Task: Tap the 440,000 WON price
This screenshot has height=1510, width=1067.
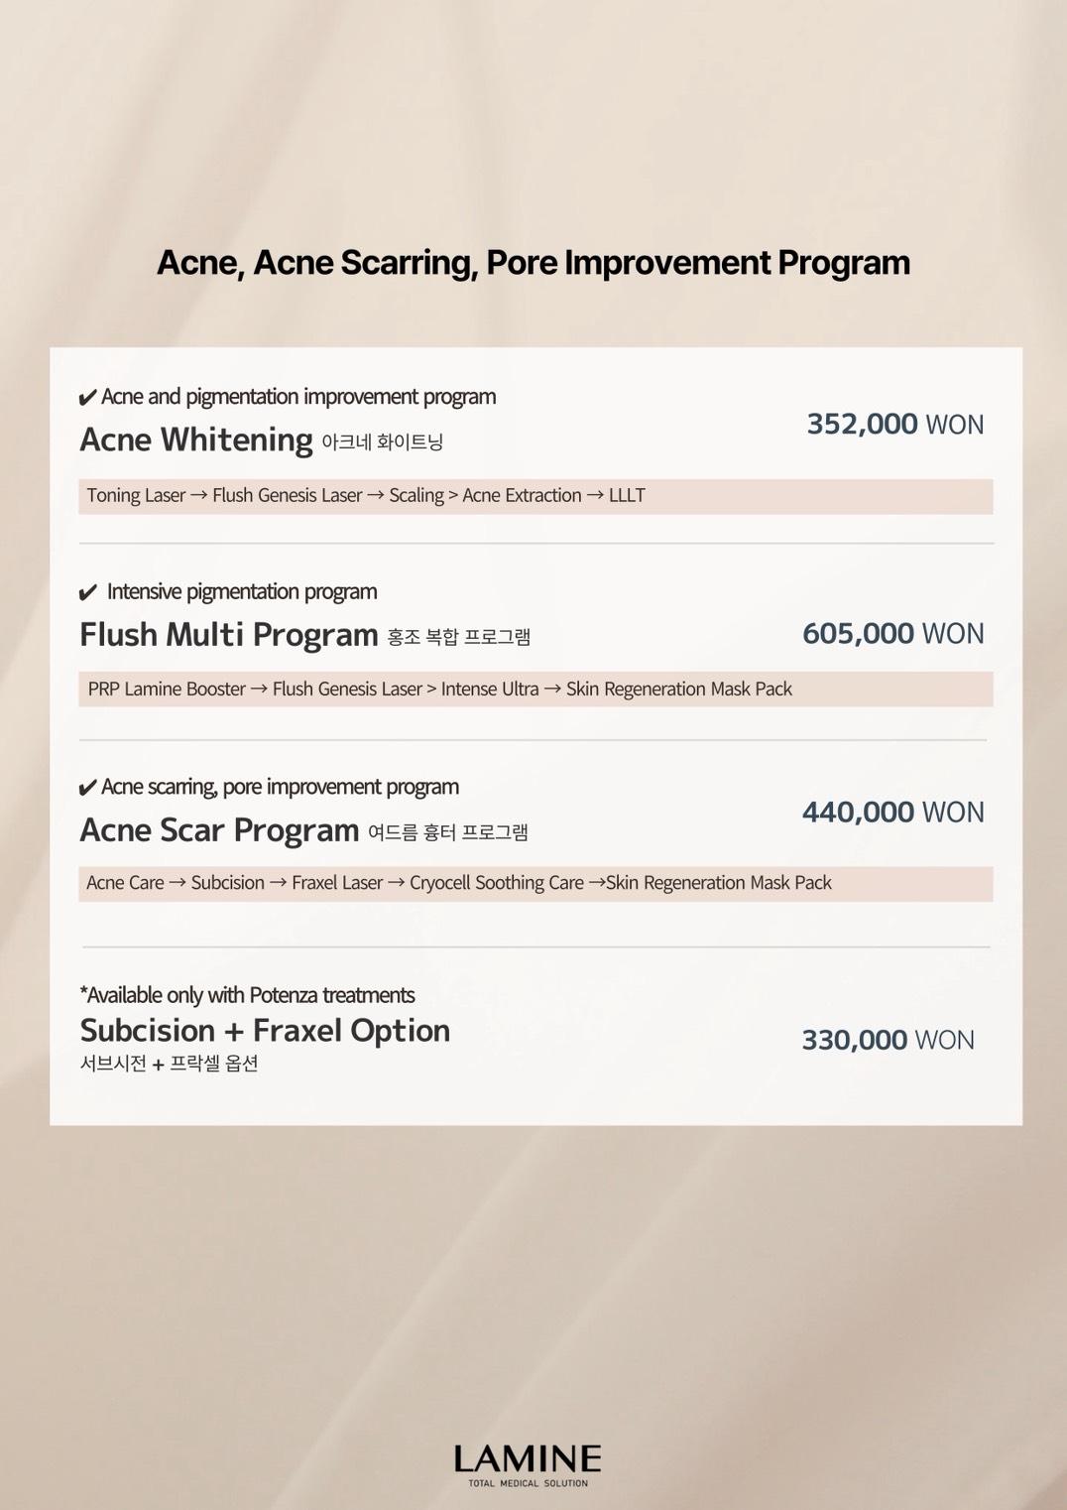Action: tap(892, 813)
